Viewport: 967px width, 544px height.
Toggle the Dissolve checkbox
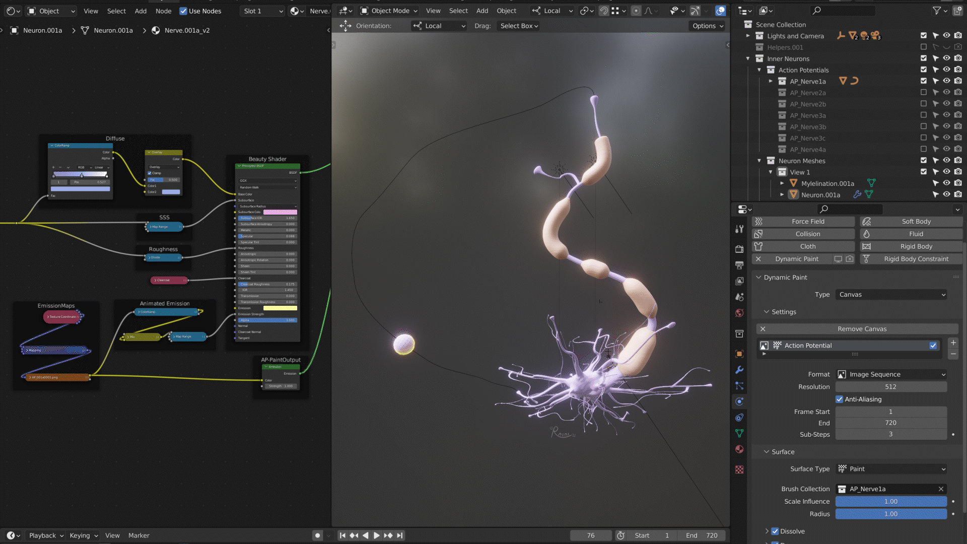tap(775, 531)
